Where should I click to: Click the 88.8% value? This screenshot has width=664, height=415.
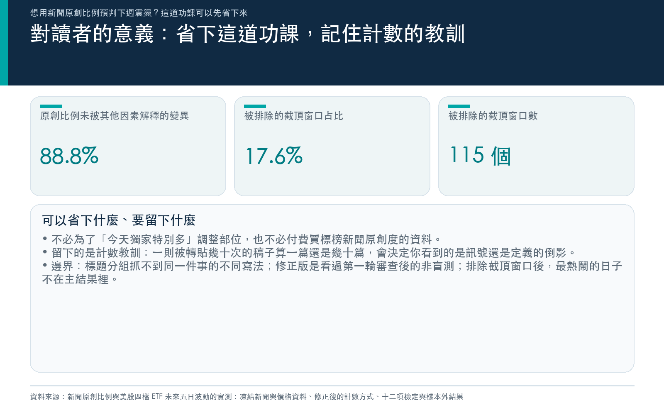click(69, 156)
